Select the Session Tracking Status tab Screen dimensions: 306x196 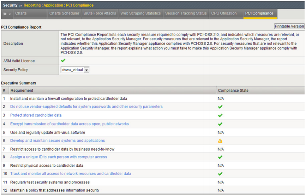(x=186, y=14)
